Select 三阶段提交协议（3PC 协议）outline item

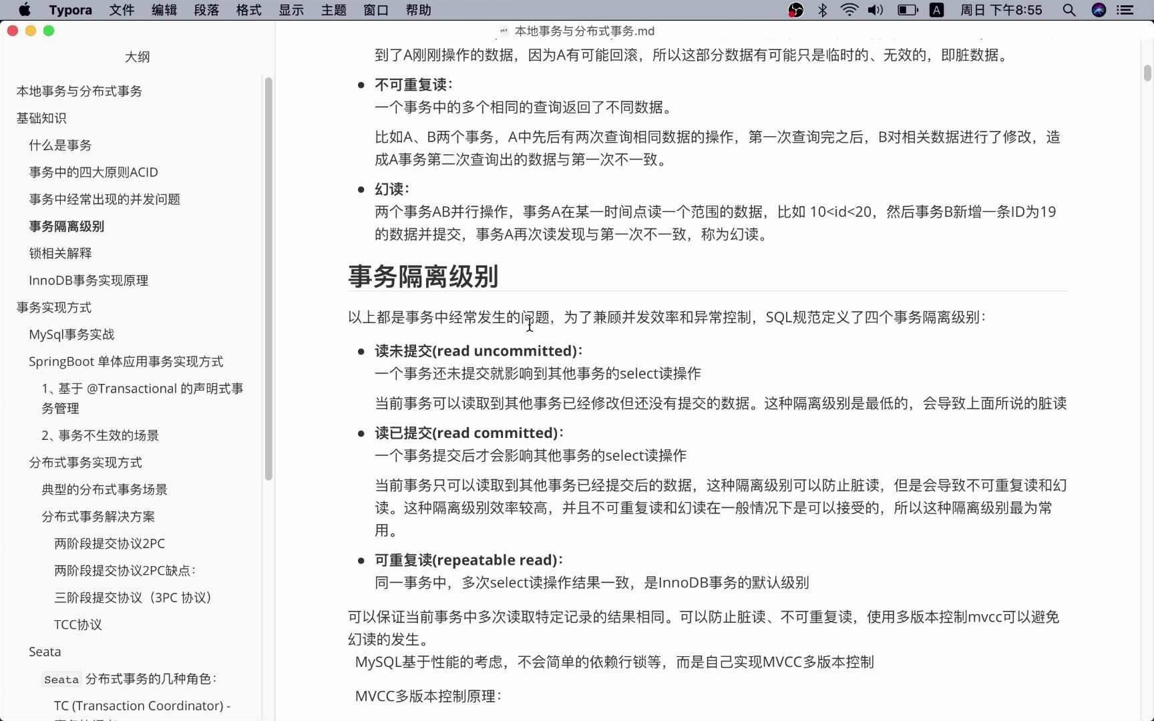pos(134,597)
